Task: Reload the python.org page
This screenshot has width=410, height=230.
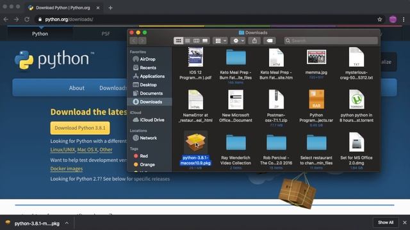Action: 27,19
